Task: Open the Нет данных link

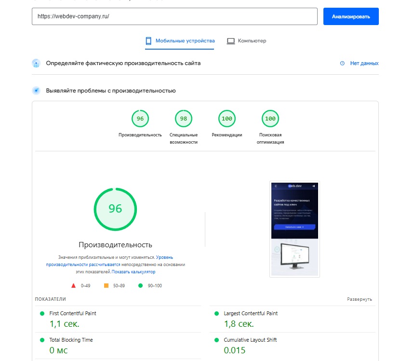Action: [364, 63]
